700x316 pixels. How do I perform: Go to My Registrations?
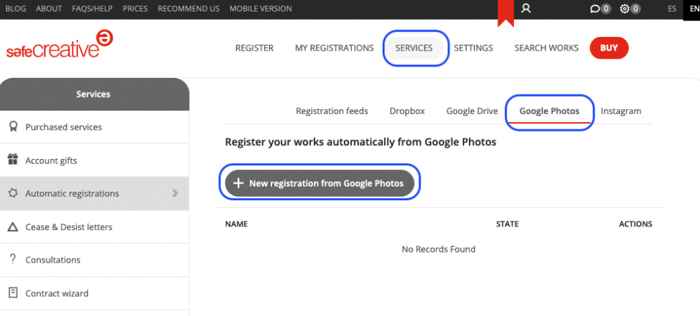[x=334, y=48]
